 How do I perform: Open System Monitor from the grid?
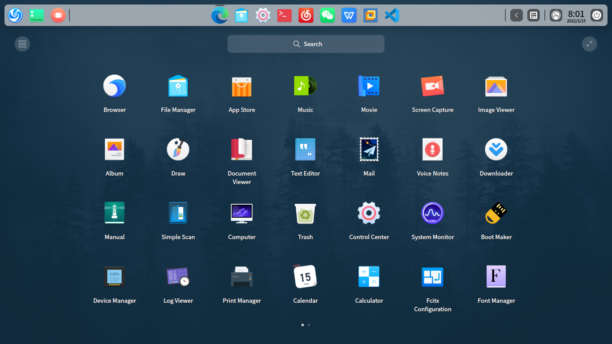tap(433, 213)
